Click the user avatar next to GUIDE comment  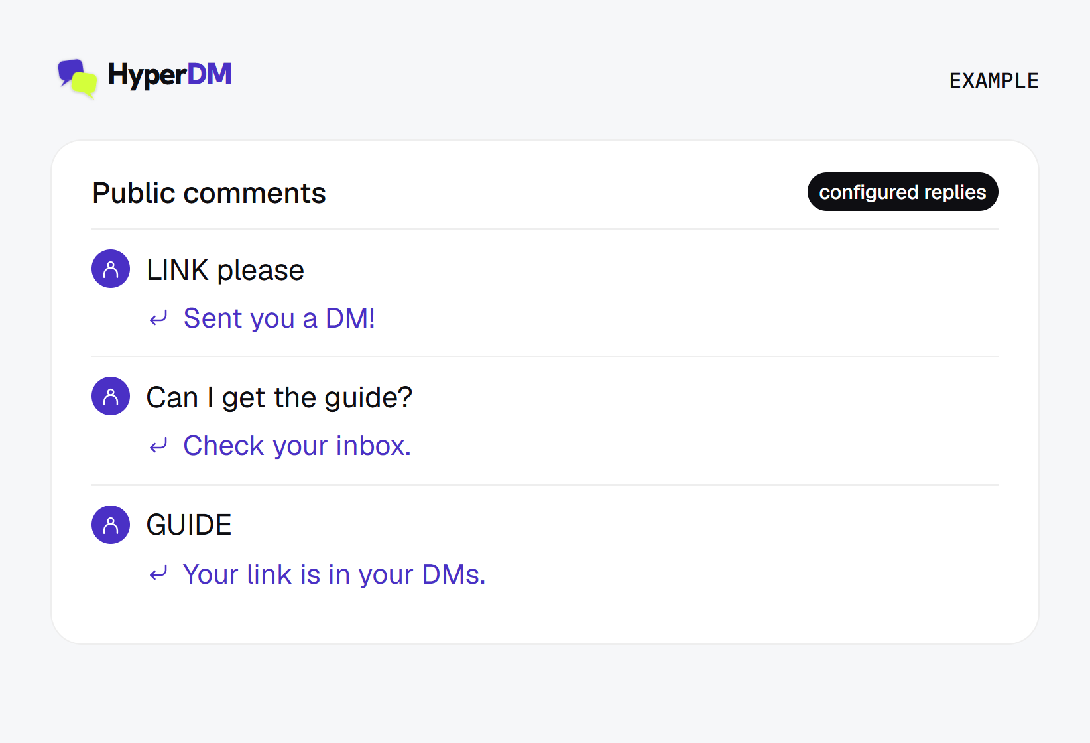[111, 525]
